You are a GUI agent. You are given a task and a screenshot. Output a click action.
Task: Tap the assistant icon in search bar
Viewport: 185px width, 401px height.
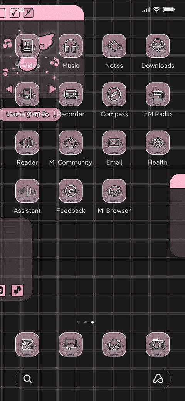click(x=158, y=379)
